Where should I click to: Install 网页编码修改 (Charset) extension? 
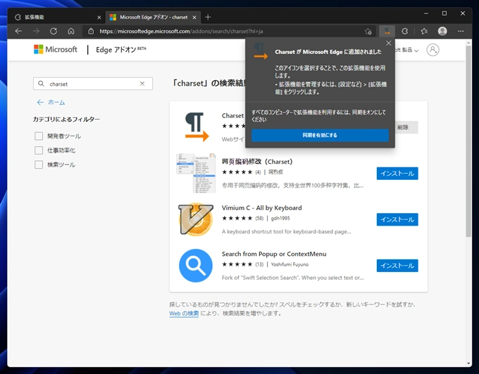click(x=397, y=174)
